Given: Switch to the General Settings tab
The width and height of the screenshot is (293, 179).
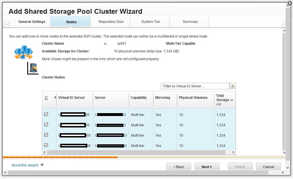Looking at the screenshot, I should [32, 22].
